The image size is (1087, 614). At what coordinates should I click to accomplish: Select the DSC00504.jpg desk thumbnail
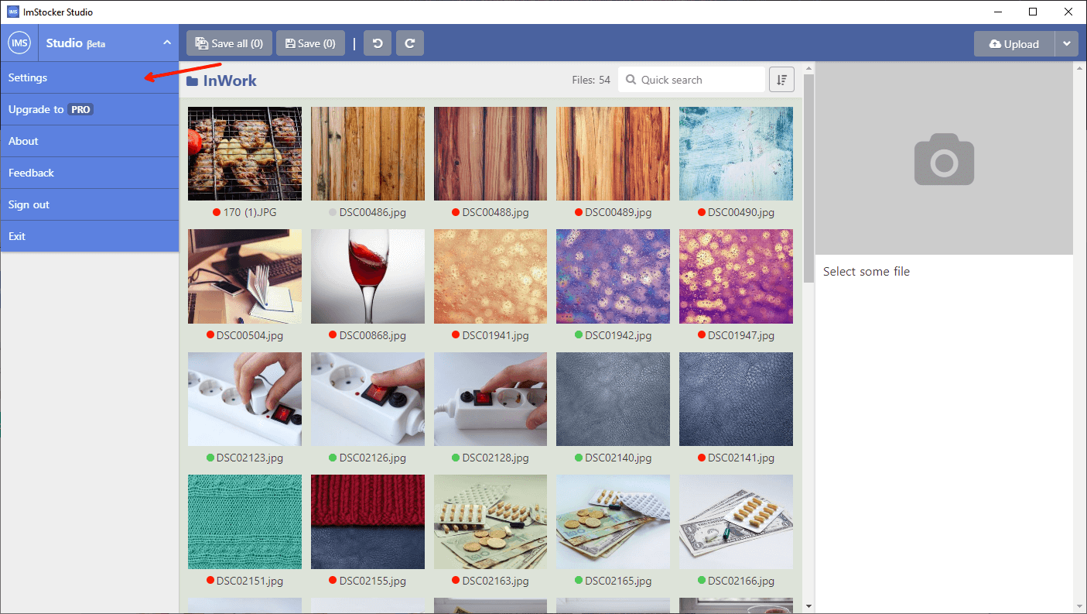click(x=244, y=276)
